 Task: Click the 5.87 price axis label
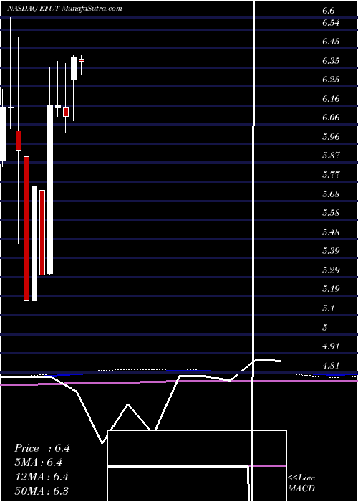coord(331,156)
